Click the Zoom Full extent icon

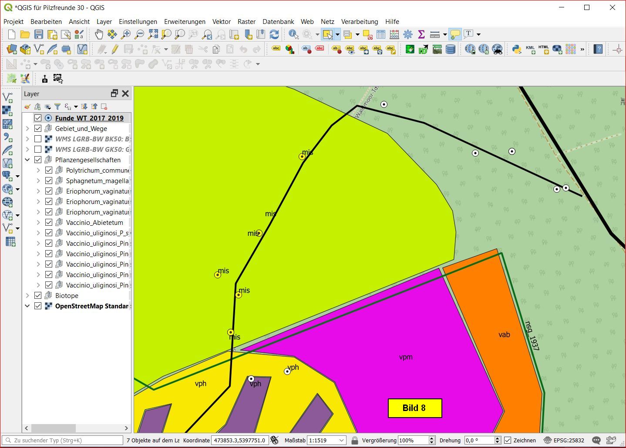point(153,34)
